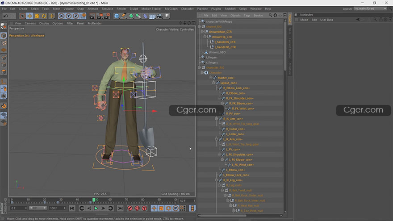Collapse the R_IK_Leg_con+ node

(x=216, y=180)
